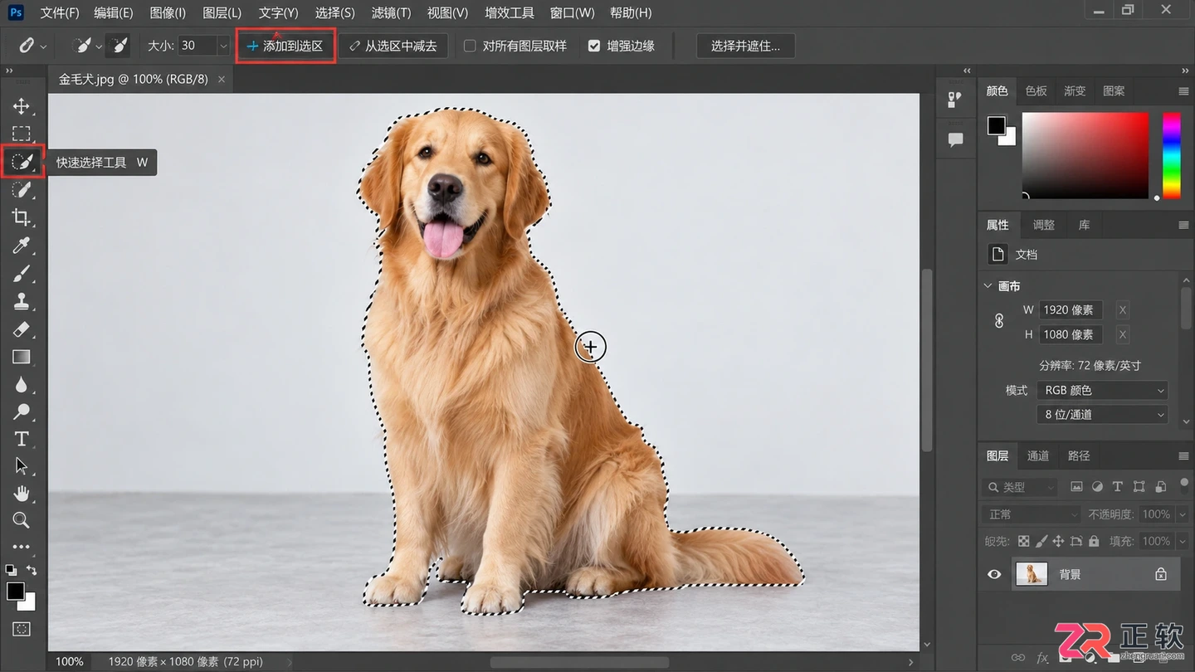
Task: Open the 文件(F) menu
Action: click(60, 12)
